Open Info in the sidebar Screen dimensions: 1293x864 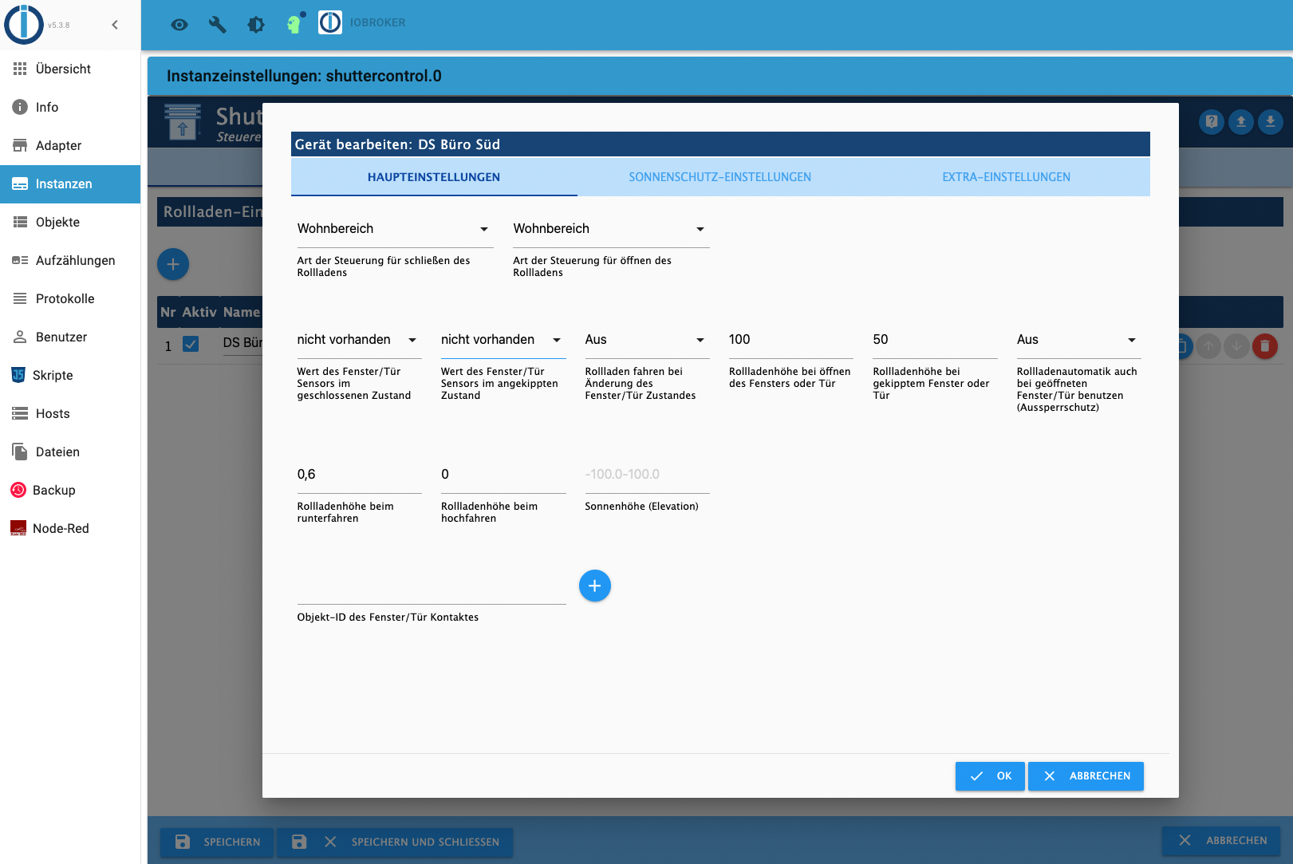[70, 108]
